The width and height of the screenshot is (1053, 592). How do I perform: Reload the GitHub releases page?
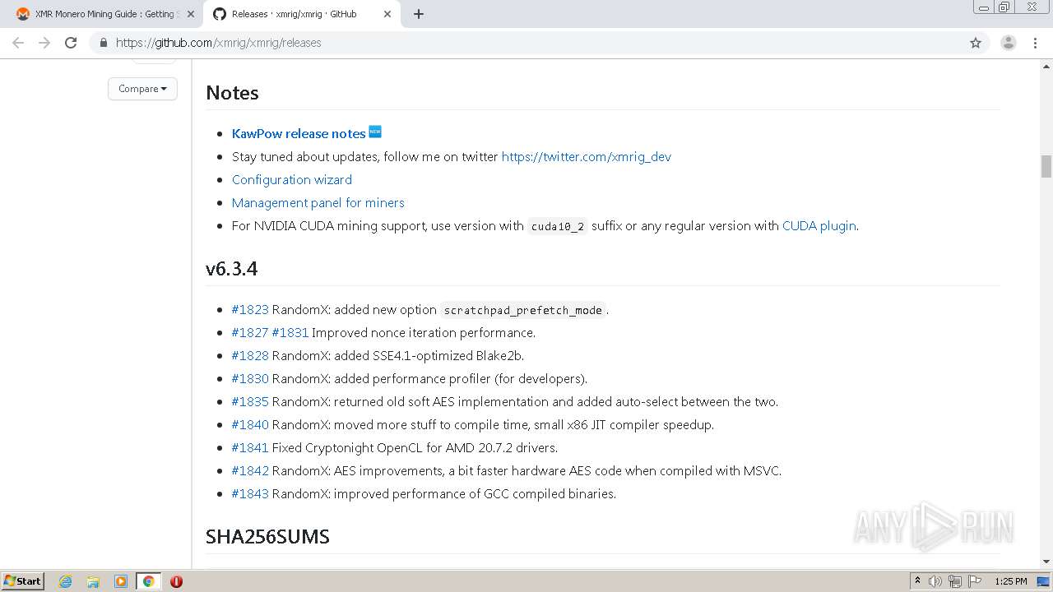(71, 43)
